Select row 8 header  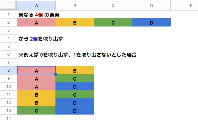(9, 70)
